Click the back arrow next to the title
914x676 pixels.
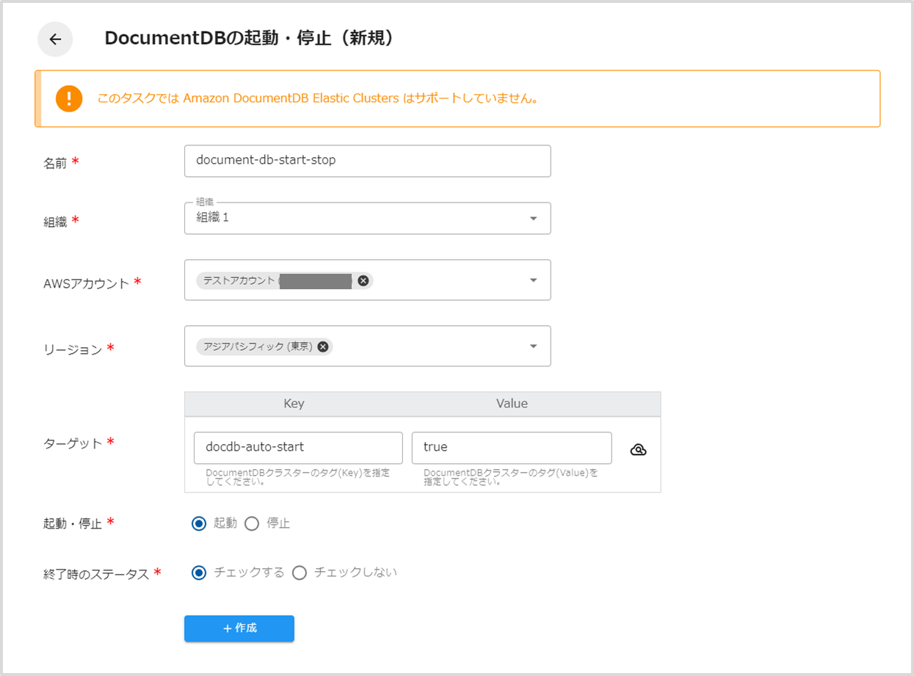pyautogui.click(x=55, y=39)
